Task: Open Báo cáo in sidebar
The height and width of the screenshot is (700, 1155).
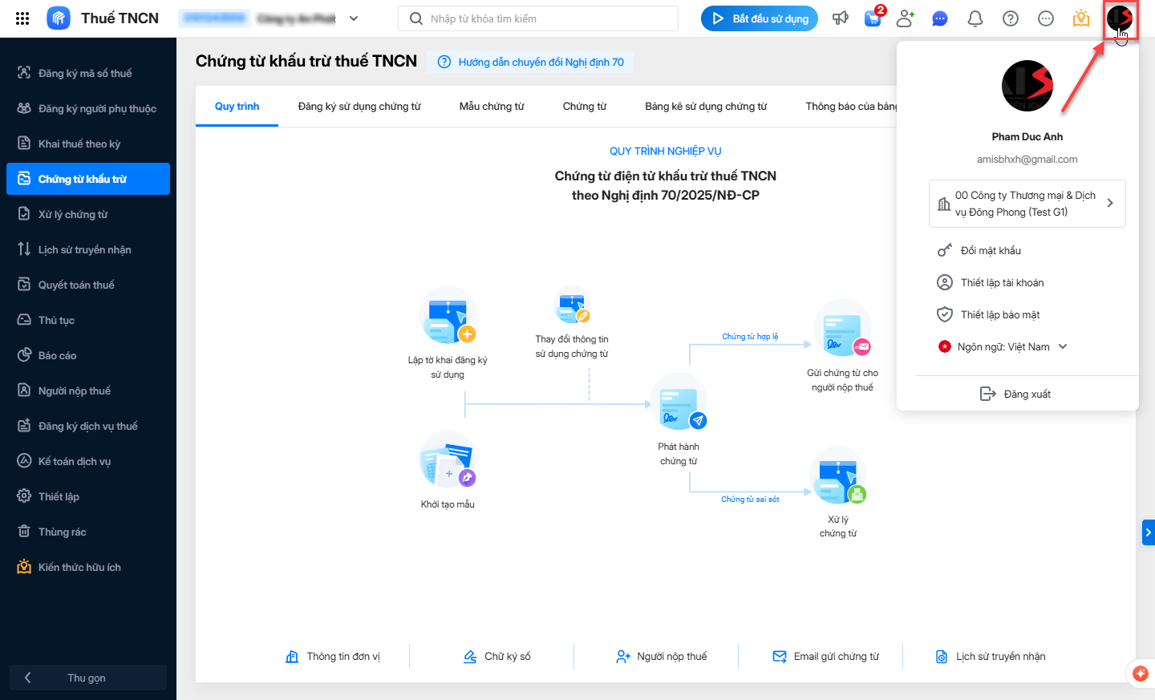Action: tap(88, 355)
